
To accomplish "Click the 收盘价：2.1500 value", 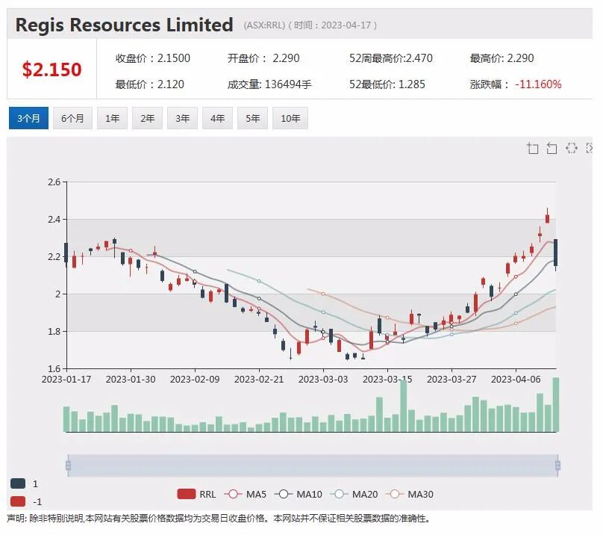I will pyautogui.click(x=153, y=58).
